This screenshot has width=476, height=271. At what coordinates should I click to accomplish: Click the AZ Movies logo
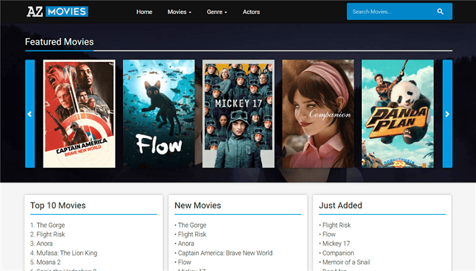(x=57, y=12)
